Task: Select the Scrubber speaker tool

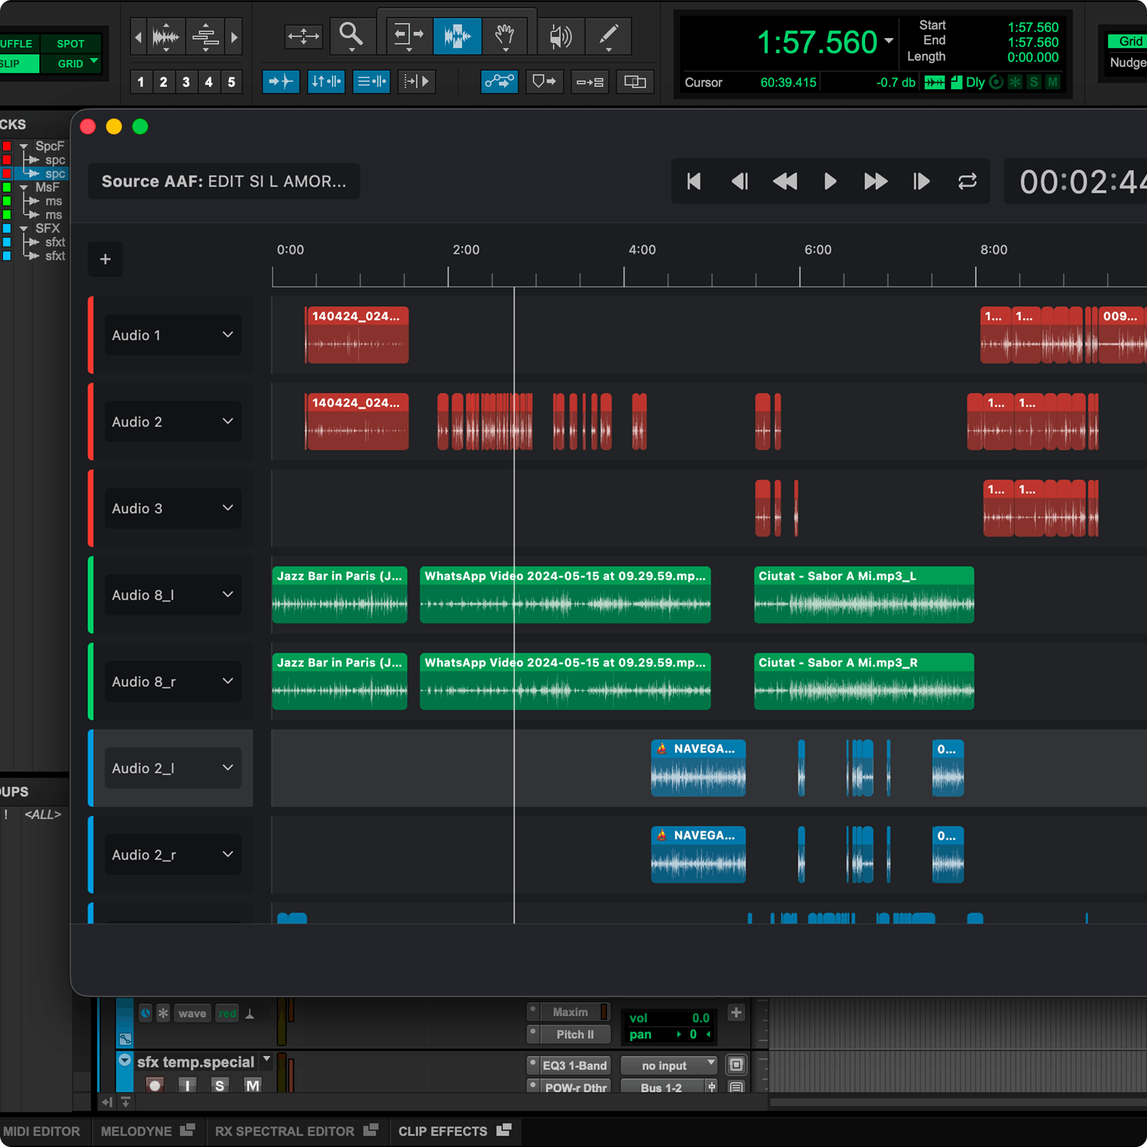Action: click(x=560, y=36)
